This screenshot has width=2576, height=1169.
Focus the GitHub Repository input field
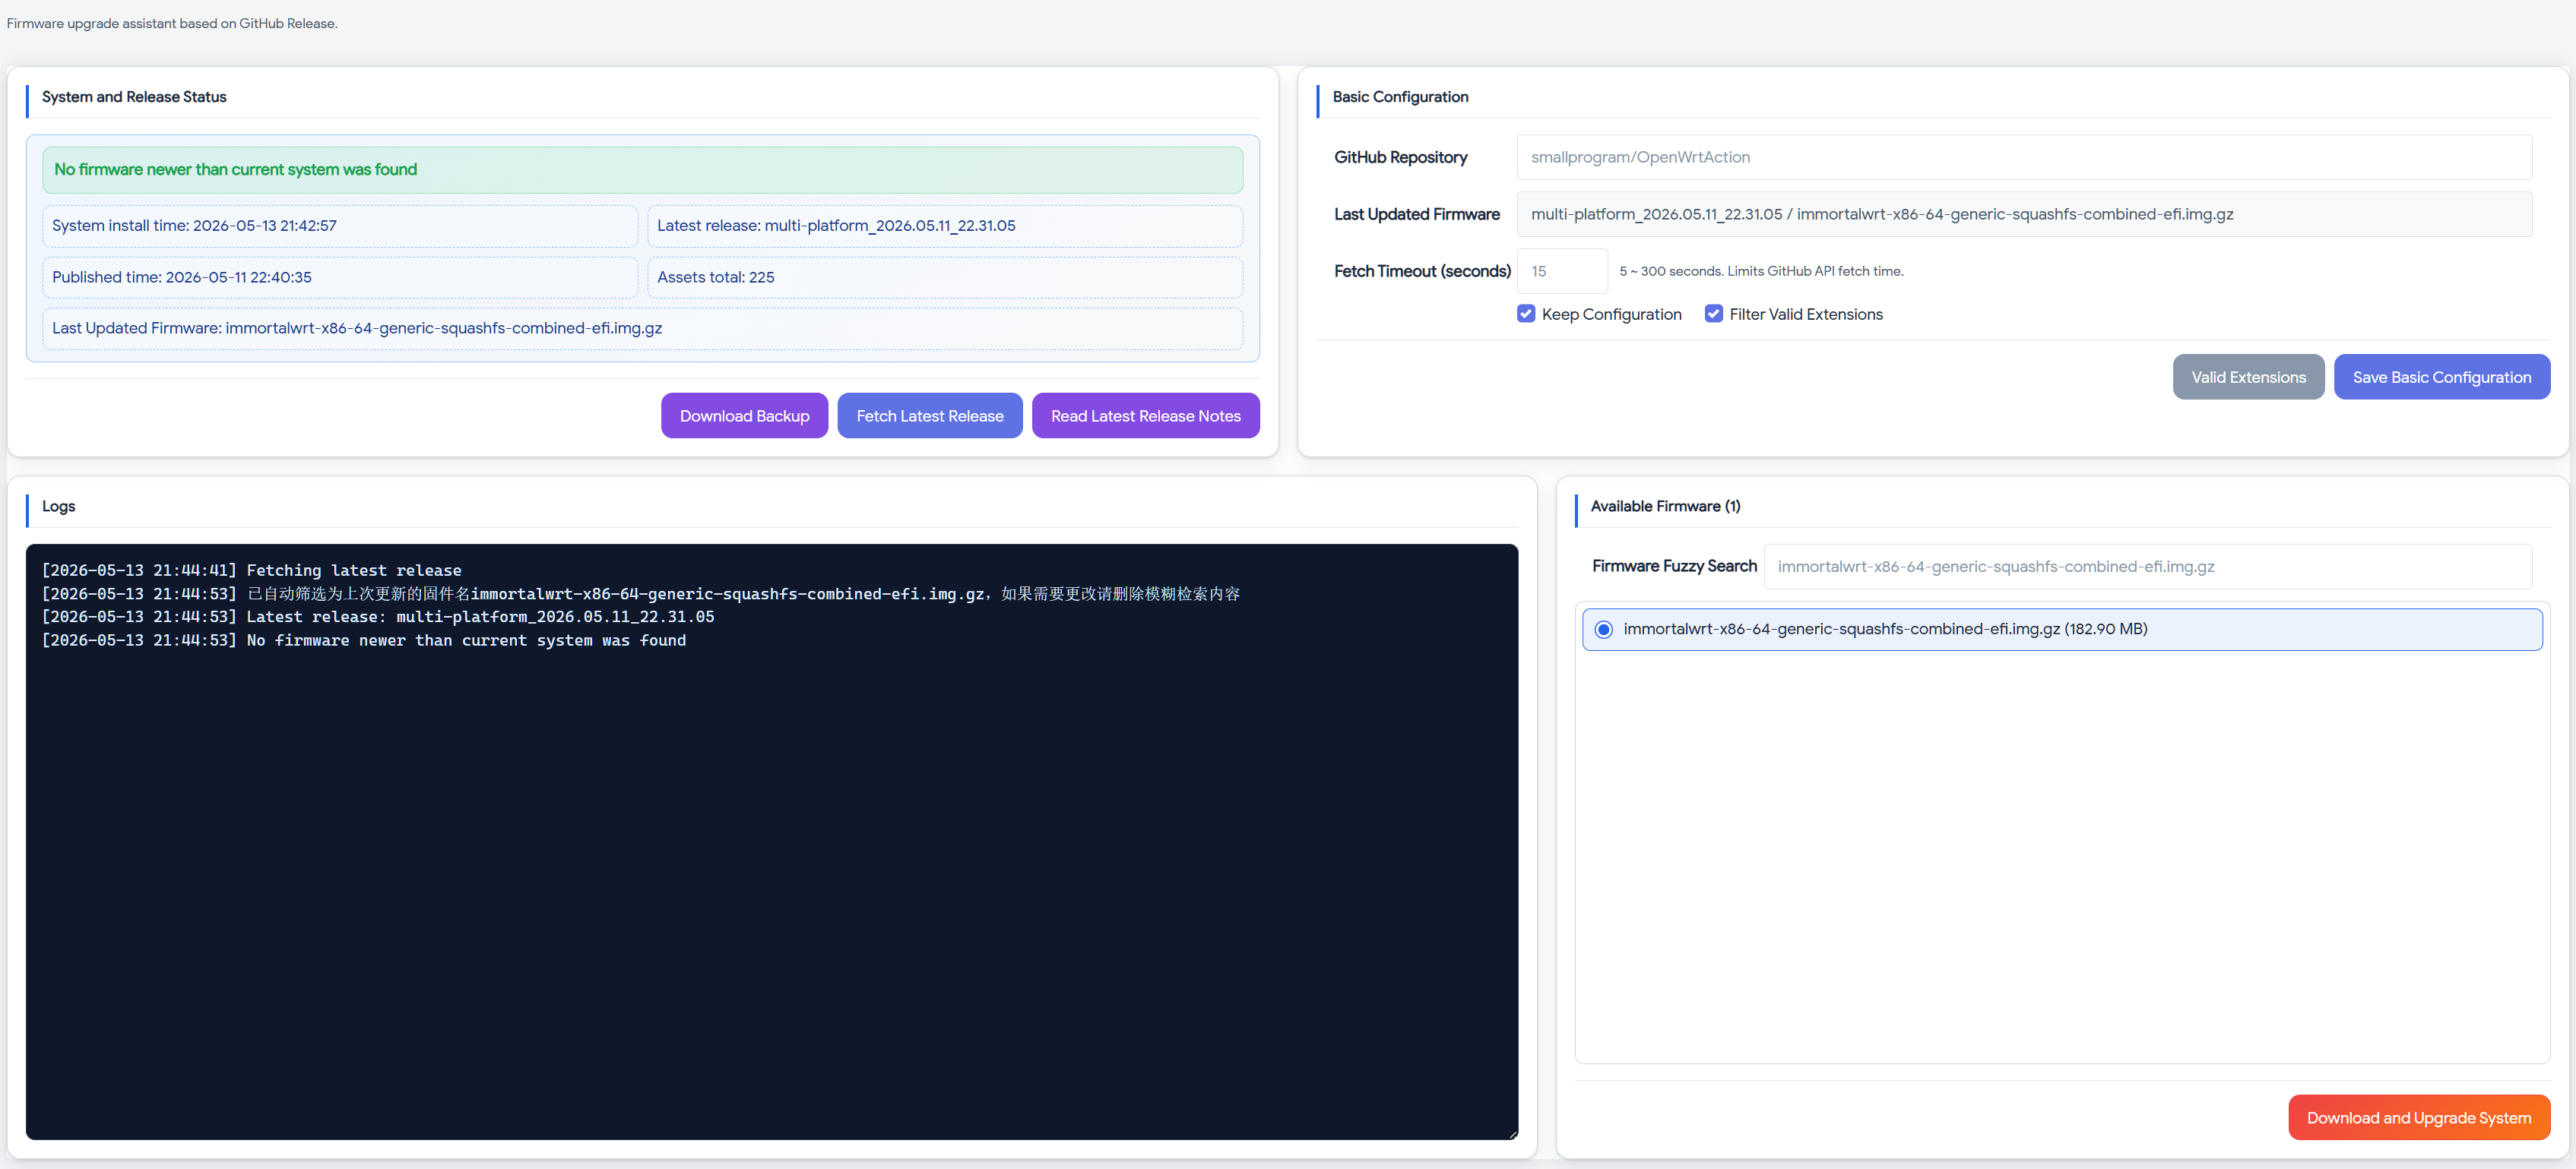[x=2024, y=157]
